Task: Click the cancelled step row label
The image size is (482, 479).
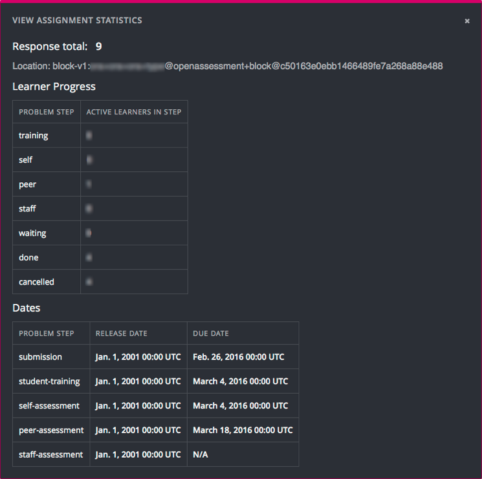Action: (36, 282)
